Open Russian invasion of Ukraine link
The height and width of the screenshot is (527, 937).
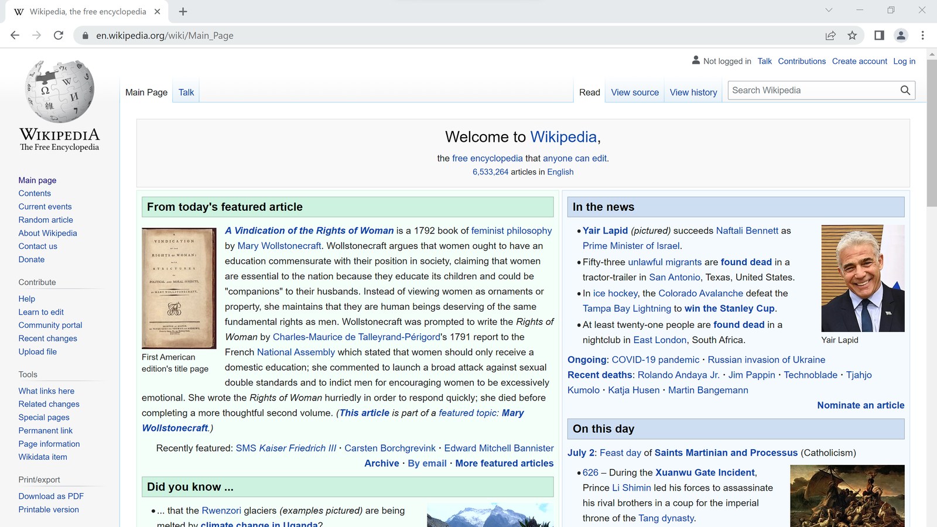pyautogui.click(x=767, y=360)
